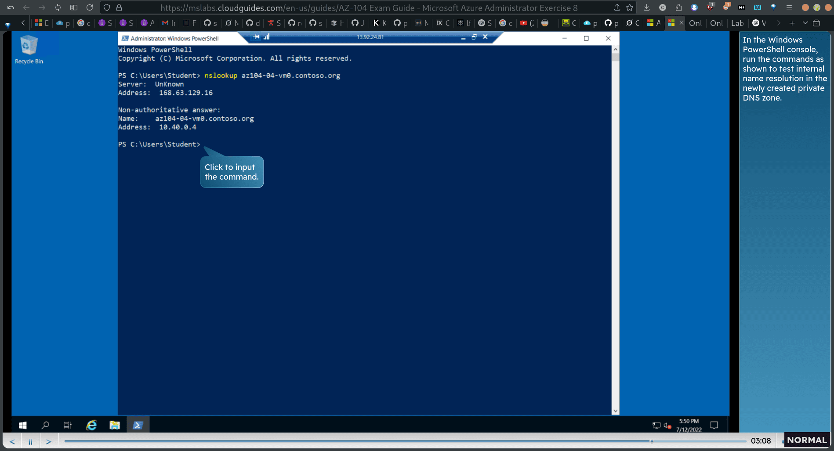Click the 'Non-authoritative answer:' line
This screenshot has height=451, width=834.
(169, 110)
